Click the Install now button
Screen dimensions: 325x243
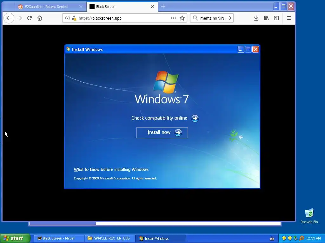162,133
